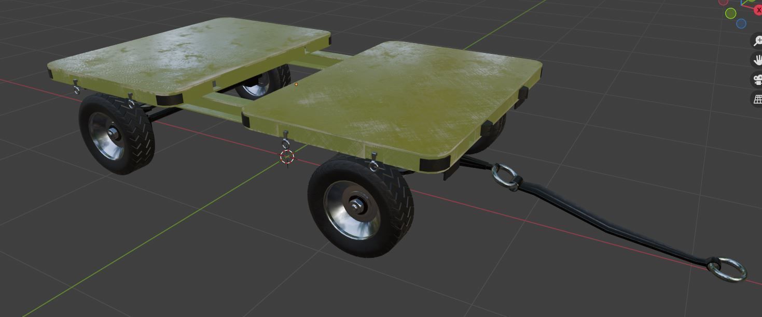Screen dimensions: 762x317
Task: Click the orange object origin dot
Action: (296, 84)
